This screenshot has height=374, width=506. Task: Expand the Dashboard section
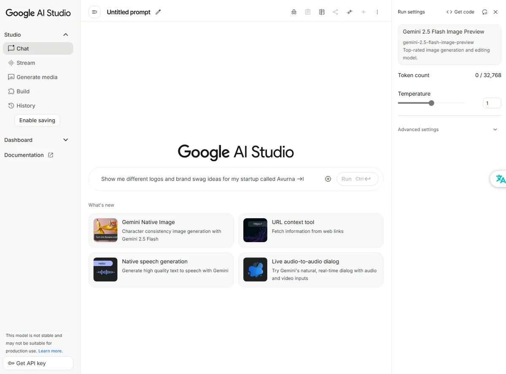tap(65, 140)
